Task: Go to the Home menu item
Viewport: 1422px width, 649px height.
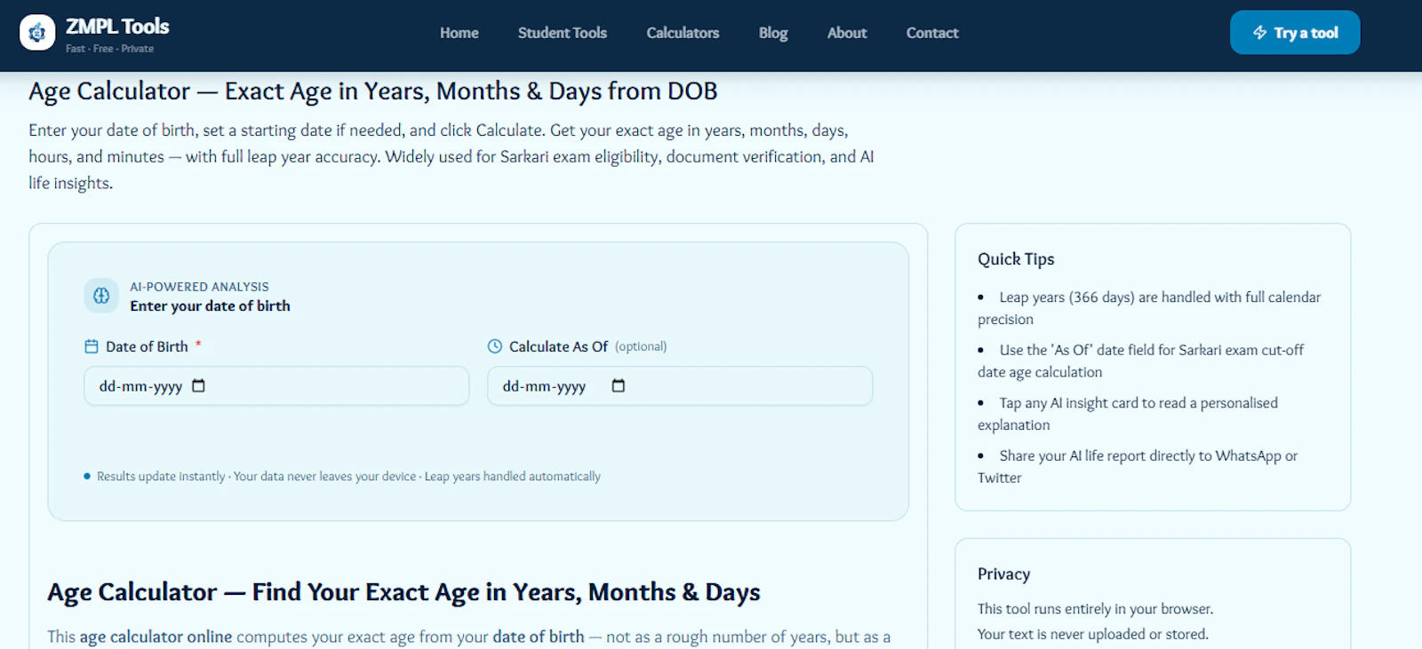Action: pyautogui.click(x=459, y=33)
